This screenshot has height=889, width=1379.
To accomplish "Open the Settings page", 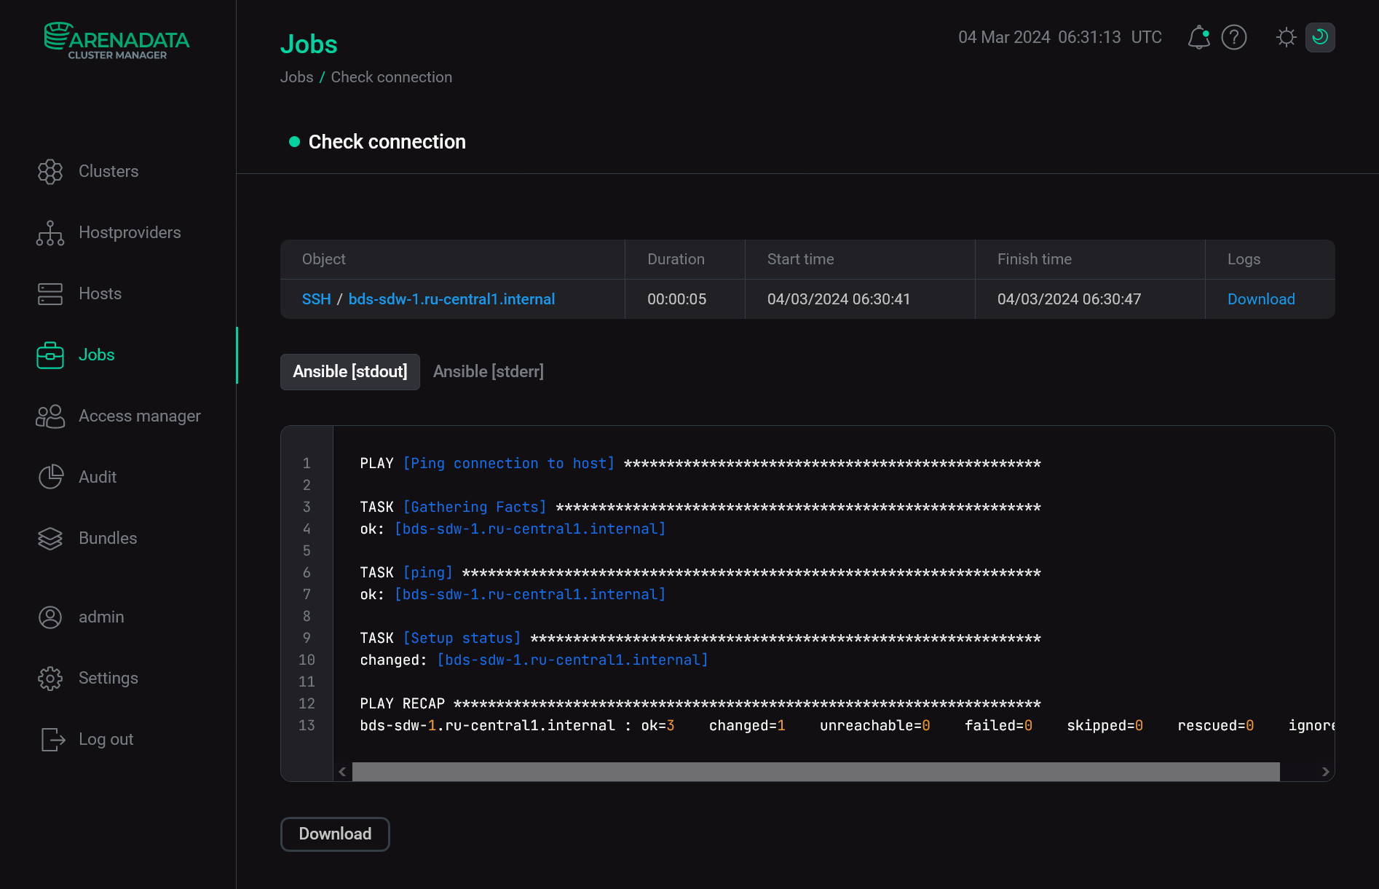I will click(x=108, y=678).
